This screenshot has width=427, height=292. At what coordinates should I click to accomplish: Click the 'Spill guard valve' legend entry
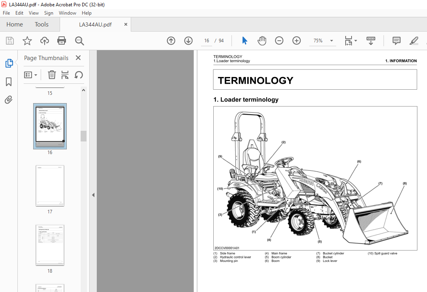(386, 253)
